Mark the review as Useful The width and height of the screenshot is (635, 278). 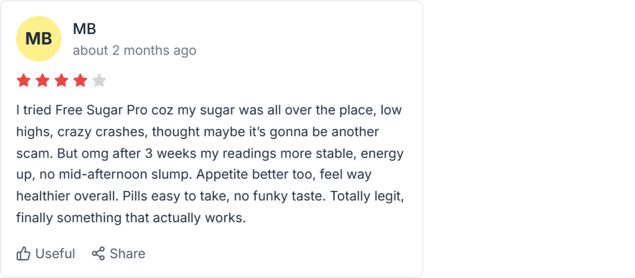click(46, 254)
